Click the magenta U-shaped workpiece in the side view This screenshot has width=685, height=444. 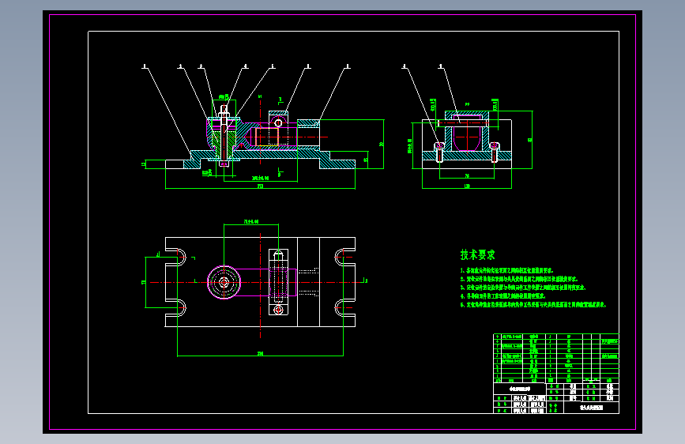(468, 133)
